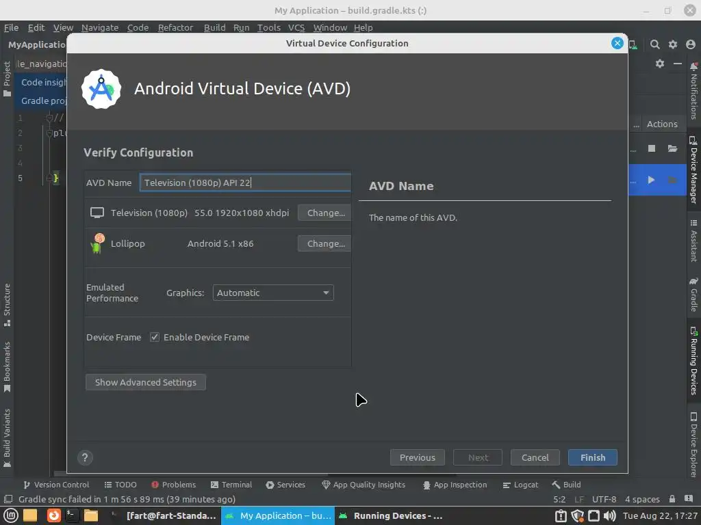Click the Search Everywhere magnifier icon
This screenshot has width=701, height=525.
[x=655, y=44]
